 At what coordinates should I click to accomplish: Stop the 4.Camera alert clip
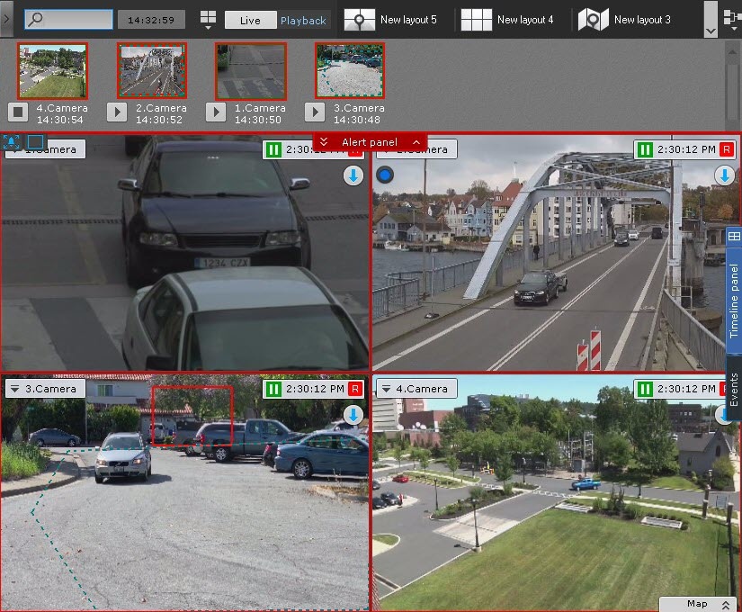(x=18, y=112)
